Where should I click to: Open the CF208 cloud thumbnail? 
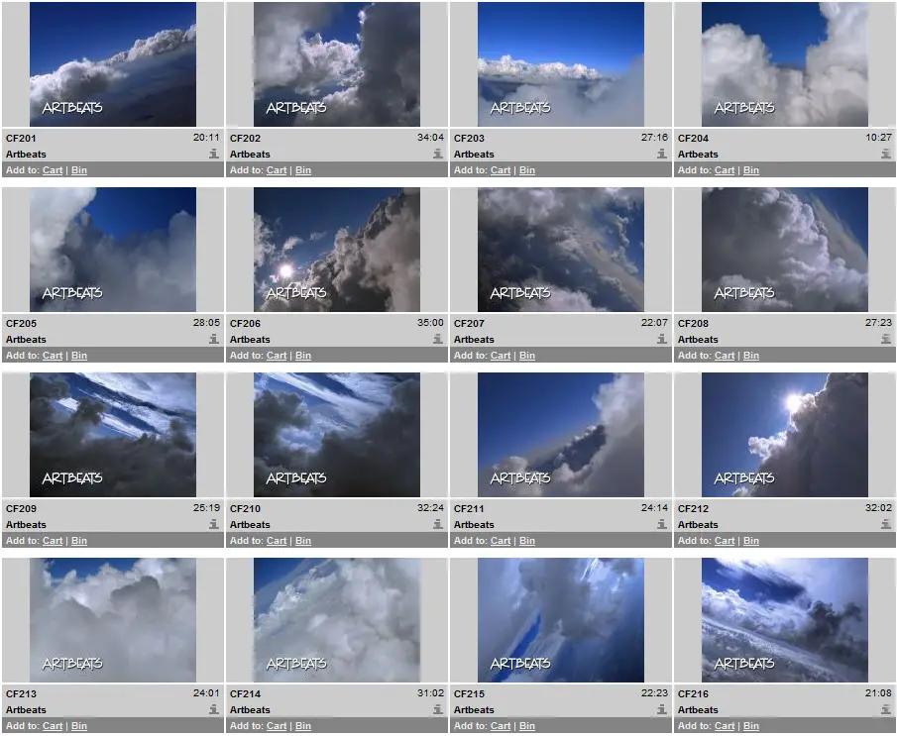pyautogui.click(x=785, y=250)
